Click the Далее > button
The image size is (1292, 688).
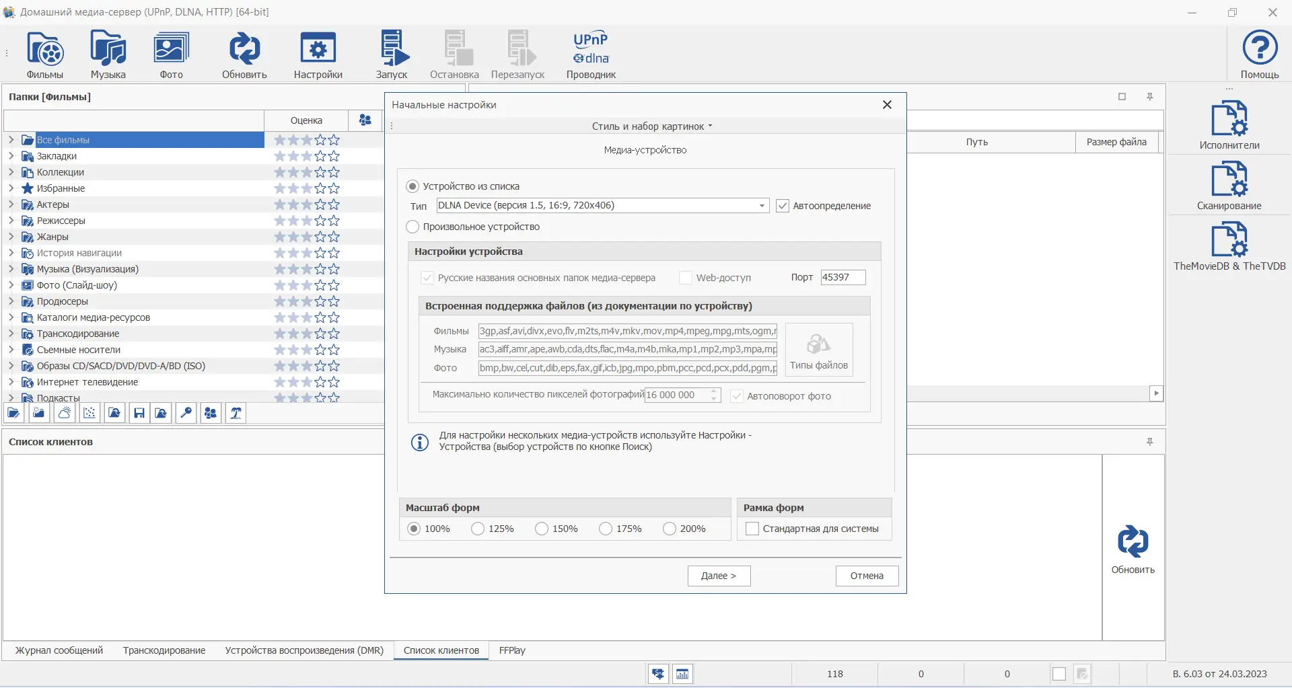(719, 576)
